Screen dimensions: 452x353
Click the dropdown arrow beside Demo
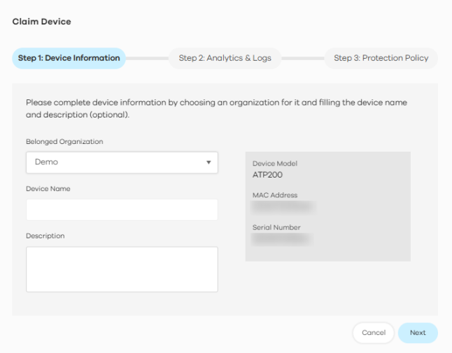pyautogui.click(x=209, y=162)
